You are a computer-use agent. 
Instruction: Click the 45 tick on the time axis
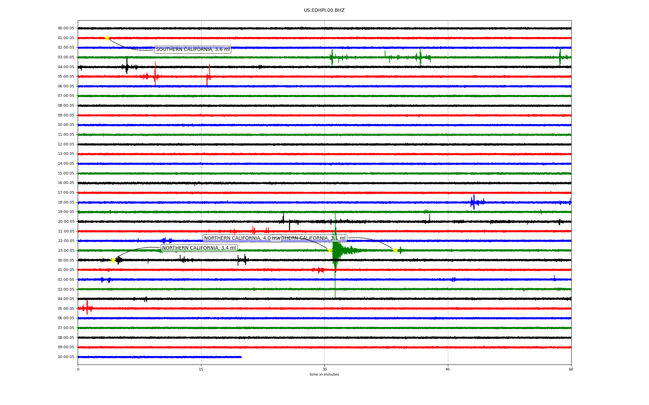coord(448,369)
